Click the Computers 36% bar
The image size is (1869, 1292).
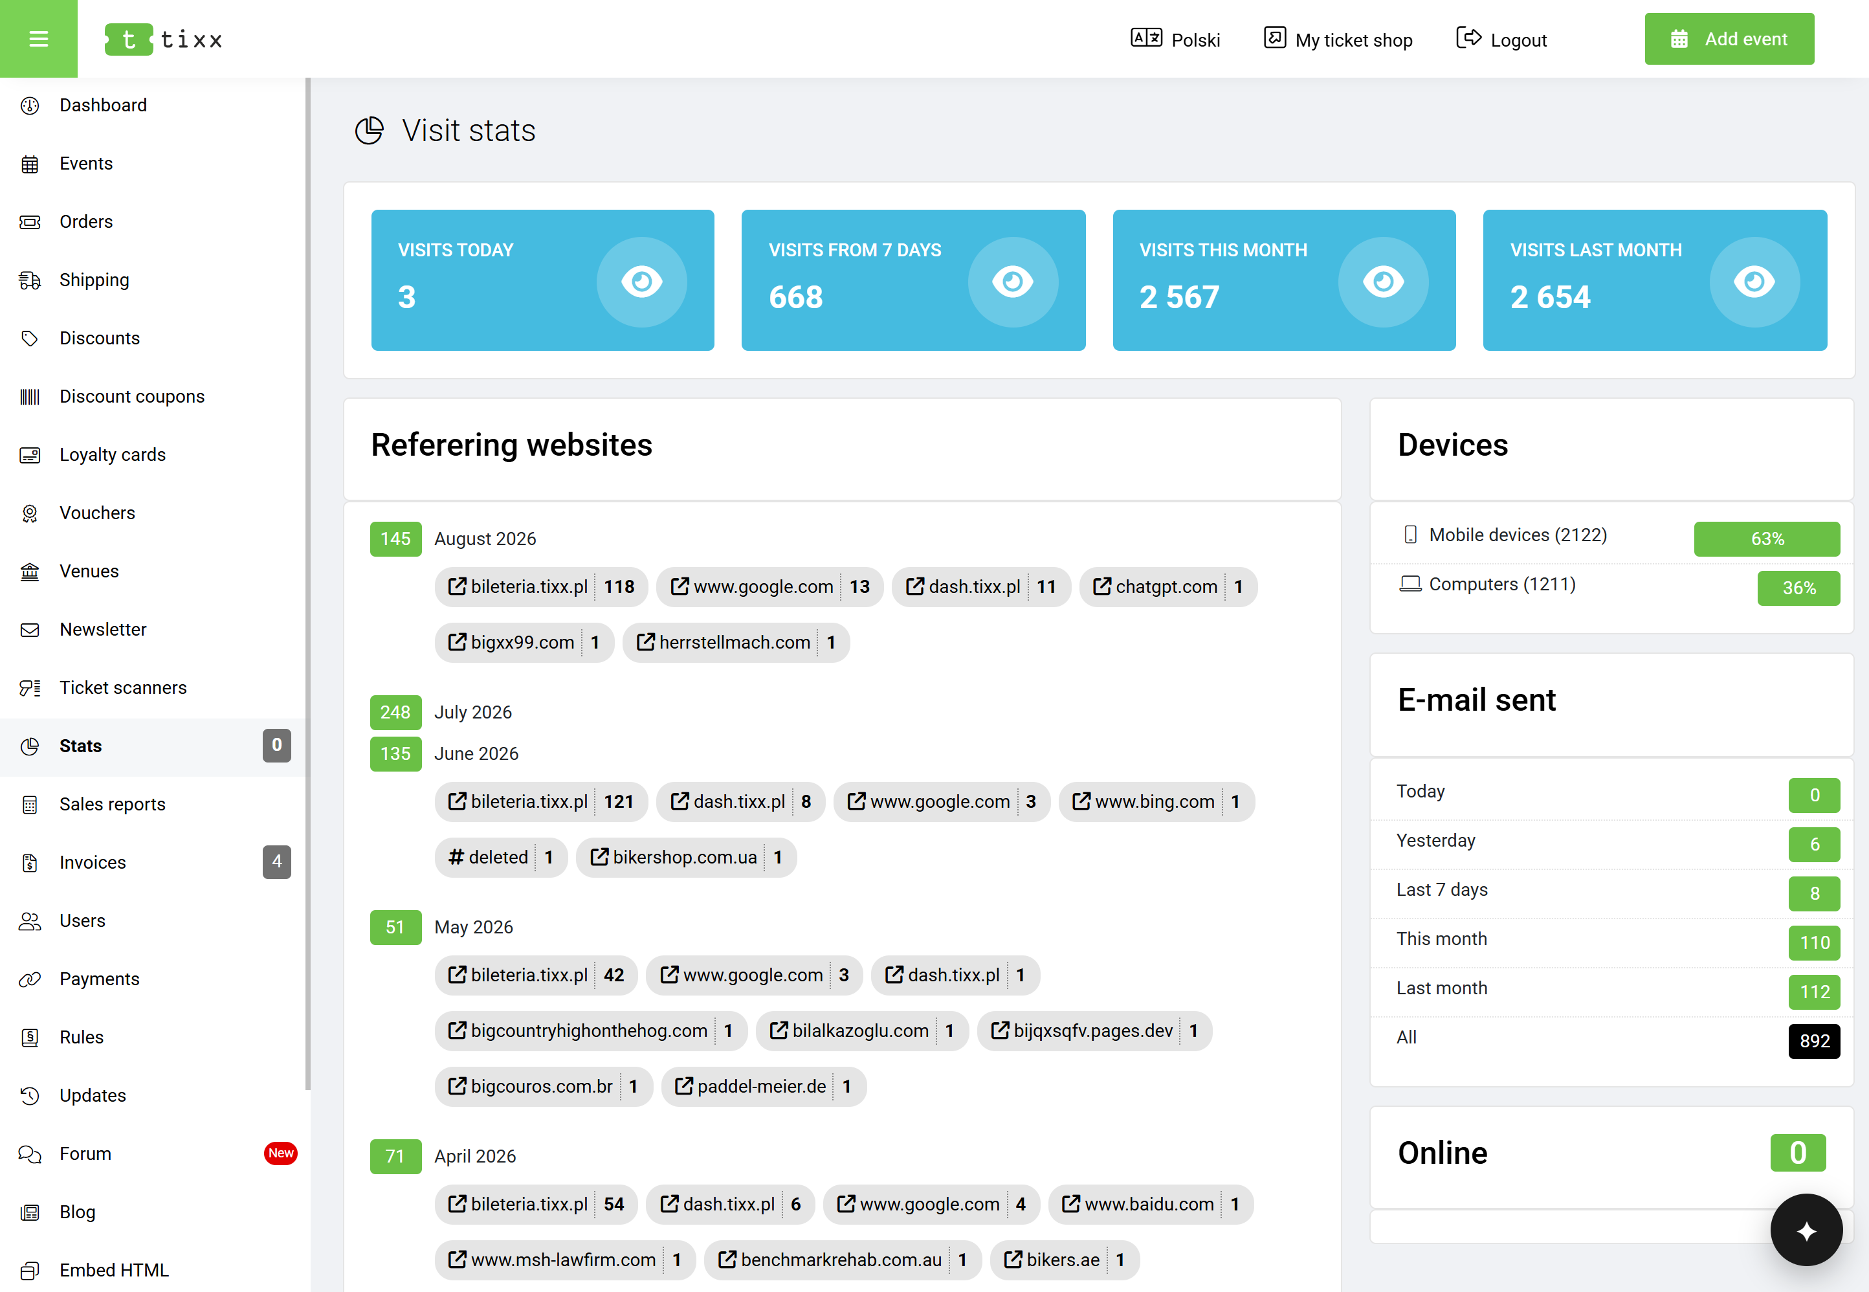coord(1798,588)
